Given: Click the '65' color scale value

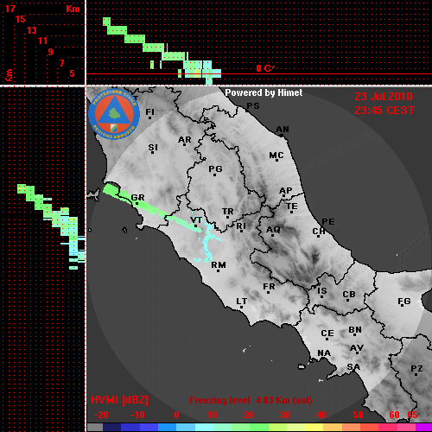Looking at the screenshot, I should click(412, 415).
